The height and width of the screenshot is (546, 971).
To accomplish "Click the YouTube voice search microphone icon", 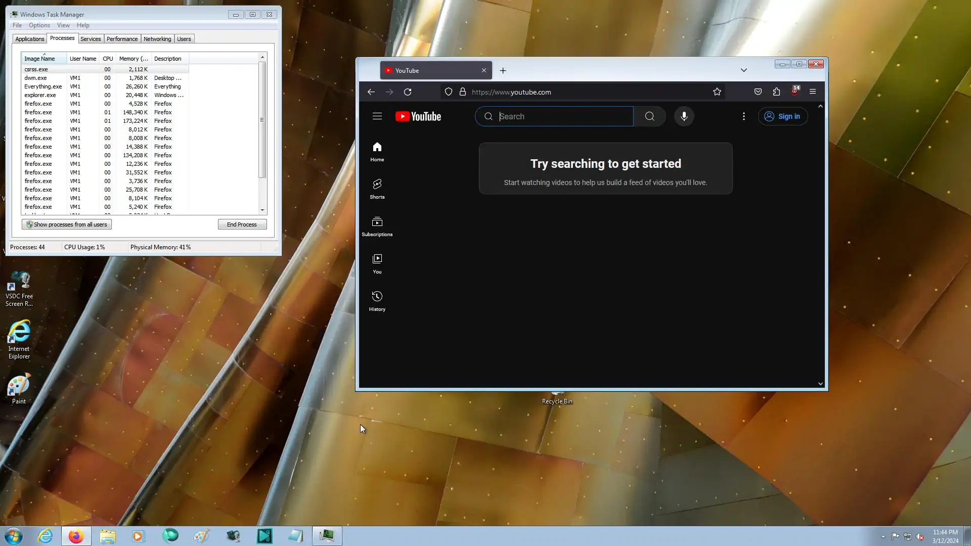I will (684, 116).
